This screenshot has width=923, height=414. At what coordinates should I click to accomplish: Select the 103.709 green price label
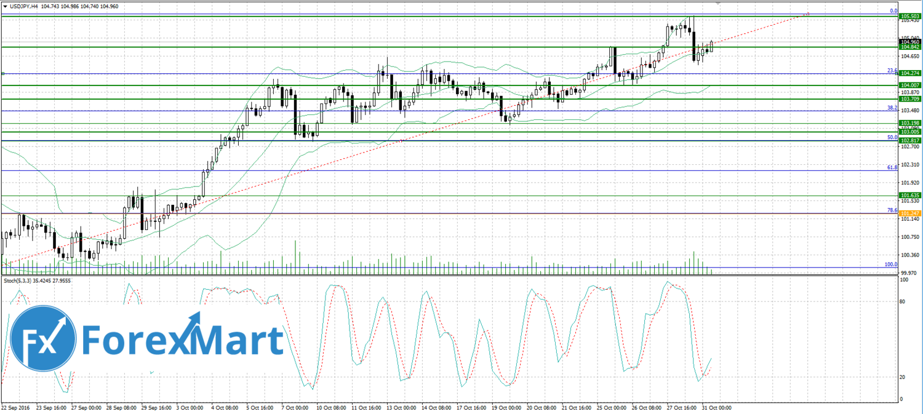pos(909,98)
